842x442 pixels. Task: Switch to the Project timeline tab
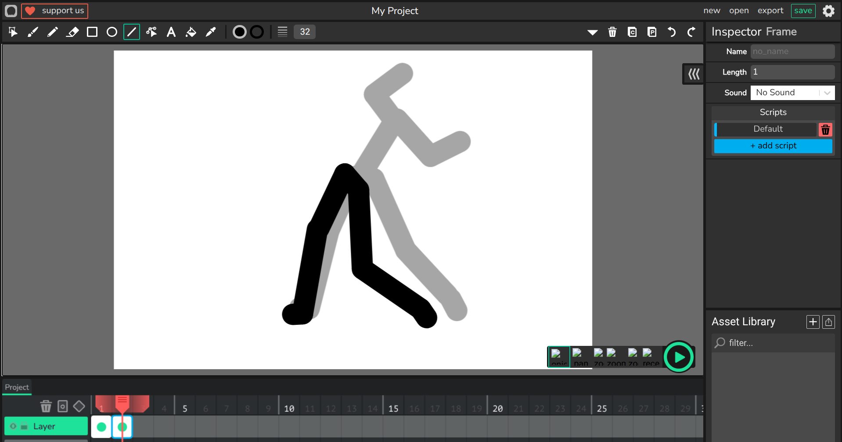point(17,387)
